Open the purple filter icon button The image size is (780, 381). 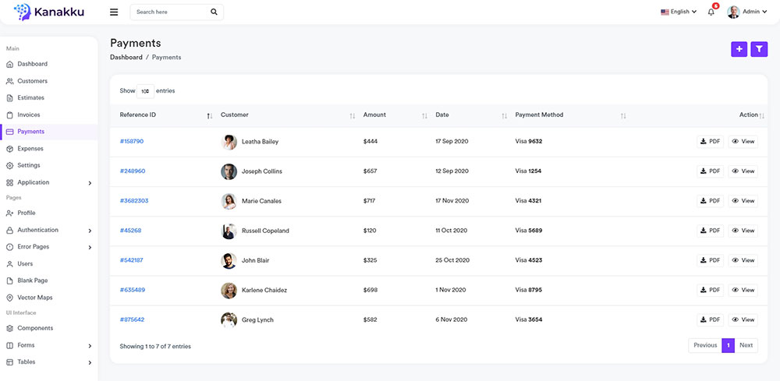[x=759, y=49]
